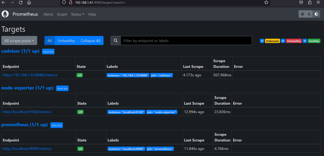Select browser-preferred theme contrast icon

click(x=316, y=14)
